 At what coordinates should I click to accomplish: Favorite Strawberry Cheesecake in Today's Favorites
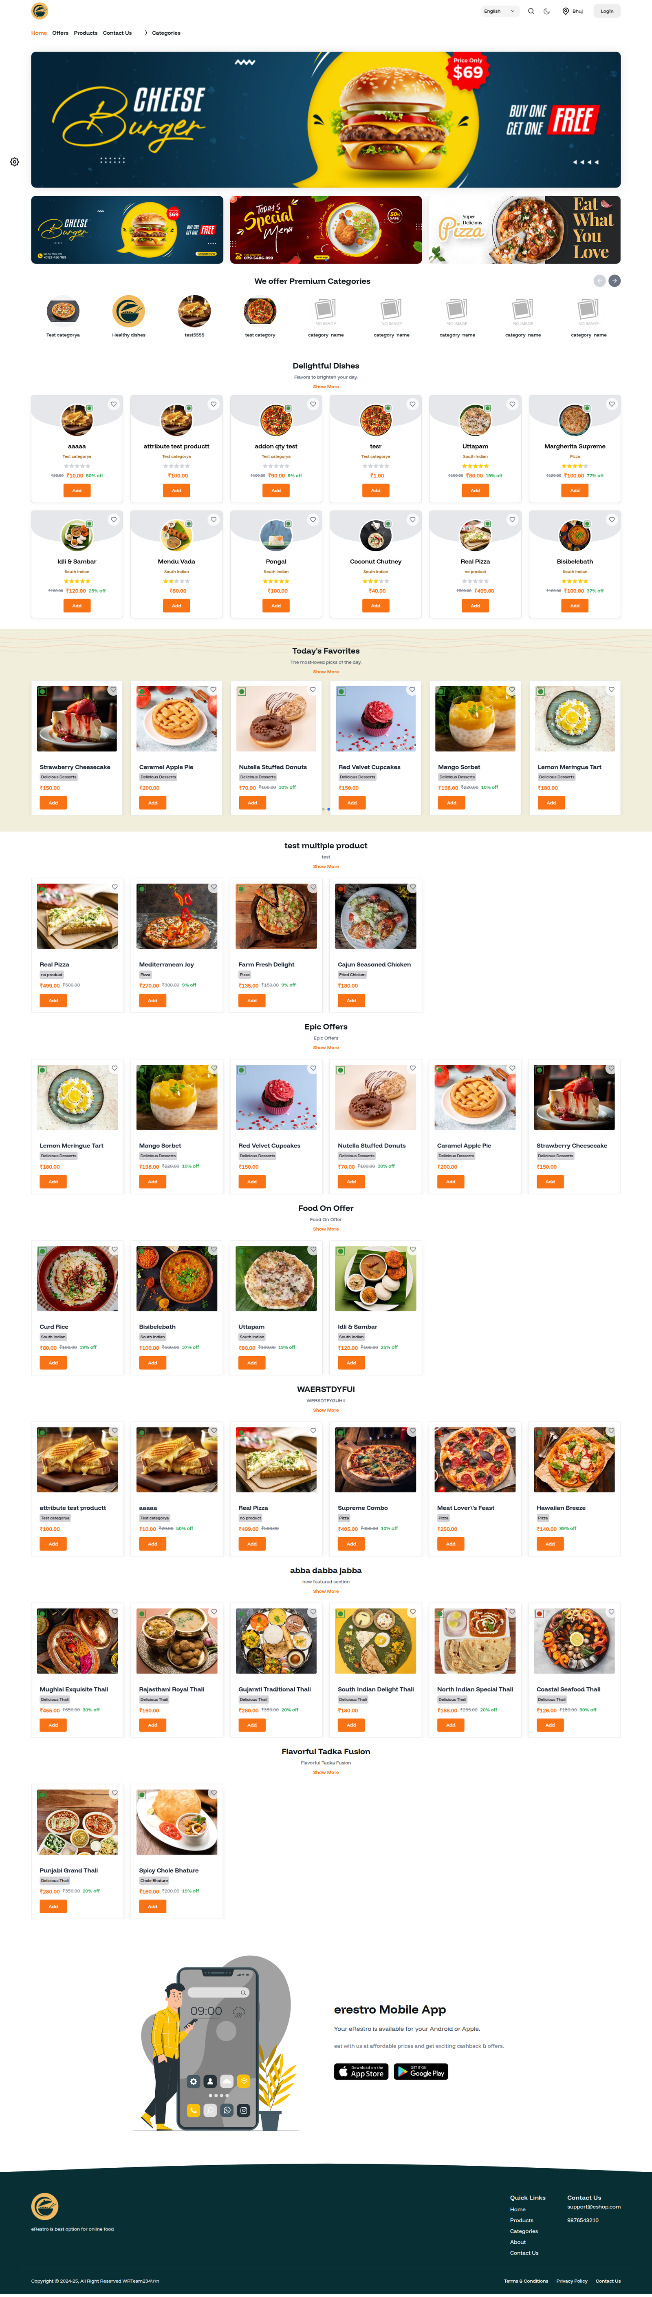(x=113, y=689)
